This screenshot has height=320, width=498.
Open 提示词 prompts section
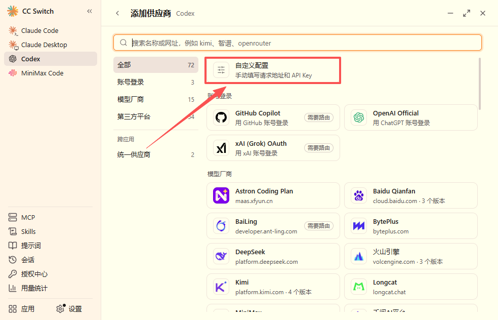[51, 246]
